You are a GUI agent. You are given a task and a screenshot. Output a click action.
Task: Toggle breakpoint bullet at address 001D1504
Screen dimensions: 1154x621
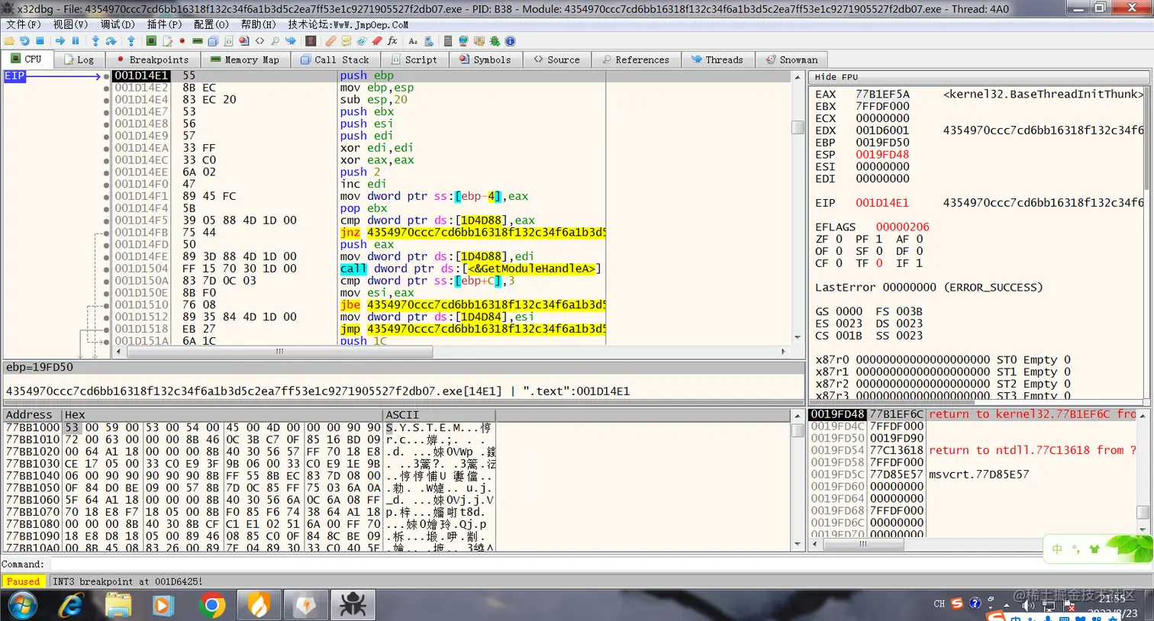tap(106, 269)
